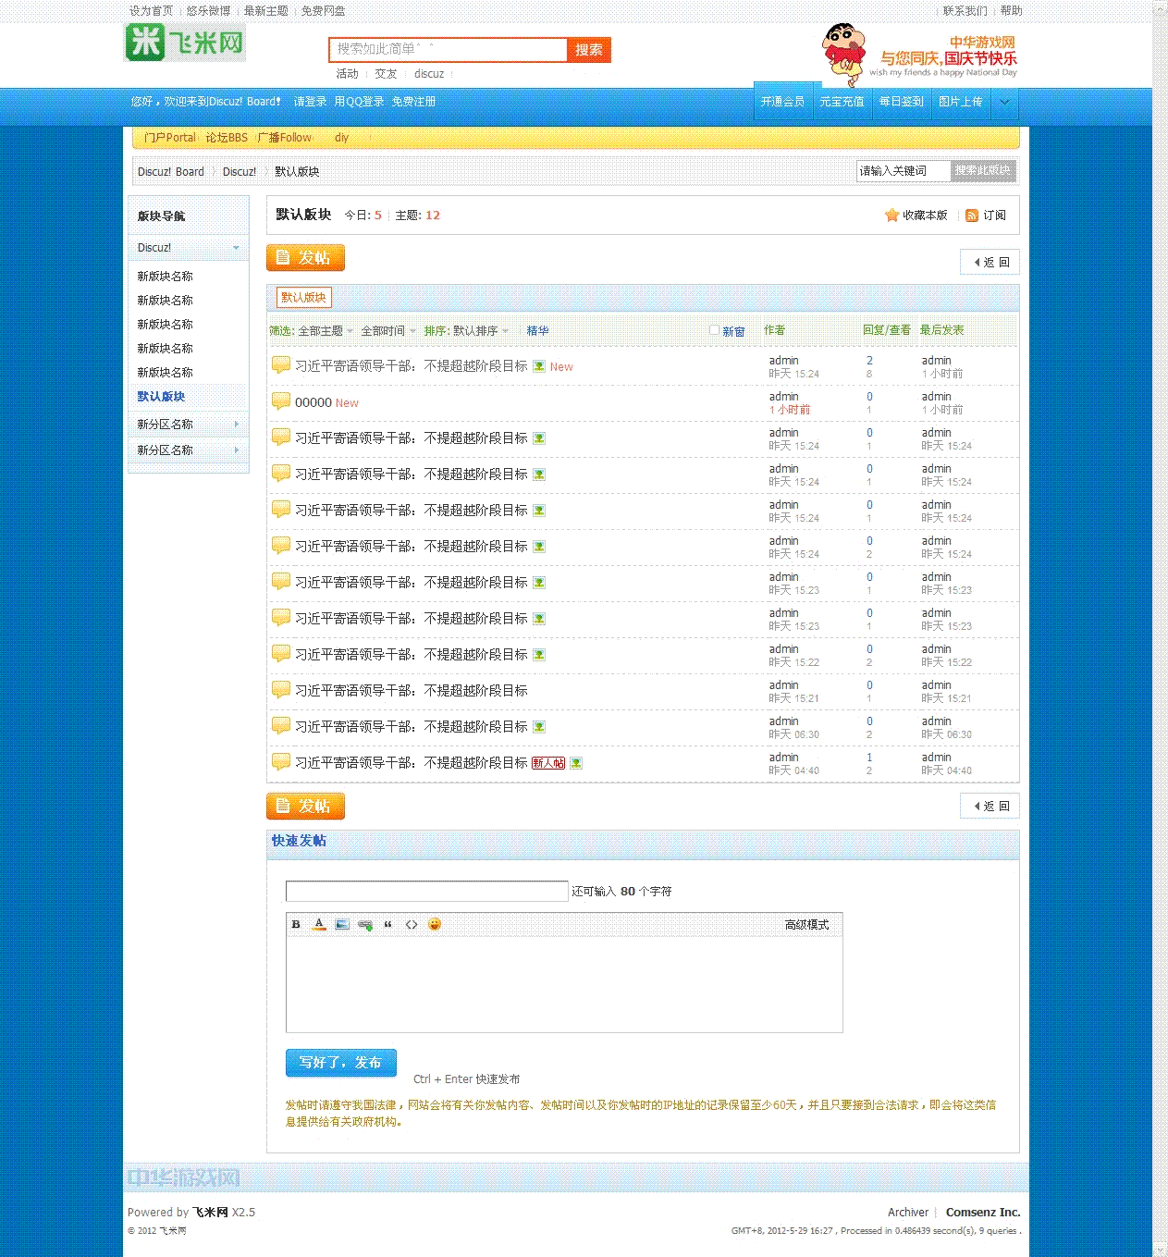Image resolution: width=1168 pixels, height=1257 pixels.
Task: Open the 全部主题 filter dropdown
Action: [x=326, y=331]
